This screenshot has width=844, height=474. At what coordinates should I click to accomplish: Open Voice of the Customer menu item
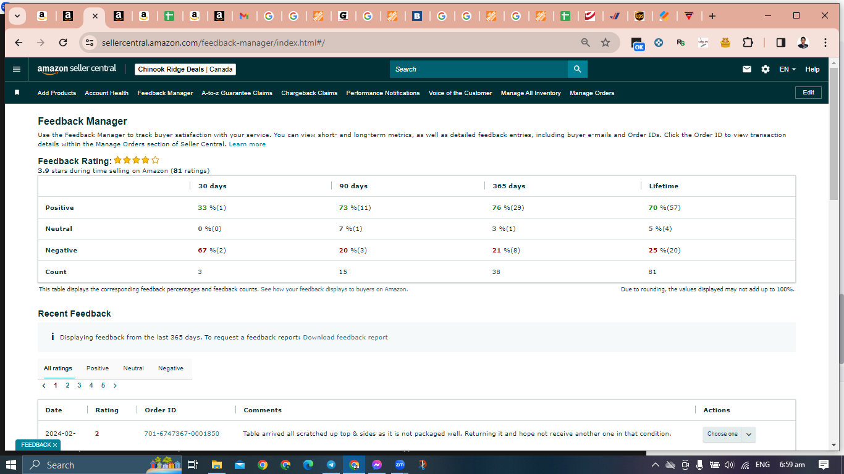pos(460,93)
